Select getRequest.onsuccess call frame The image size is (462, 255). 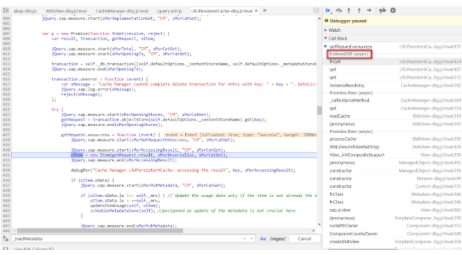click(392, 46)
